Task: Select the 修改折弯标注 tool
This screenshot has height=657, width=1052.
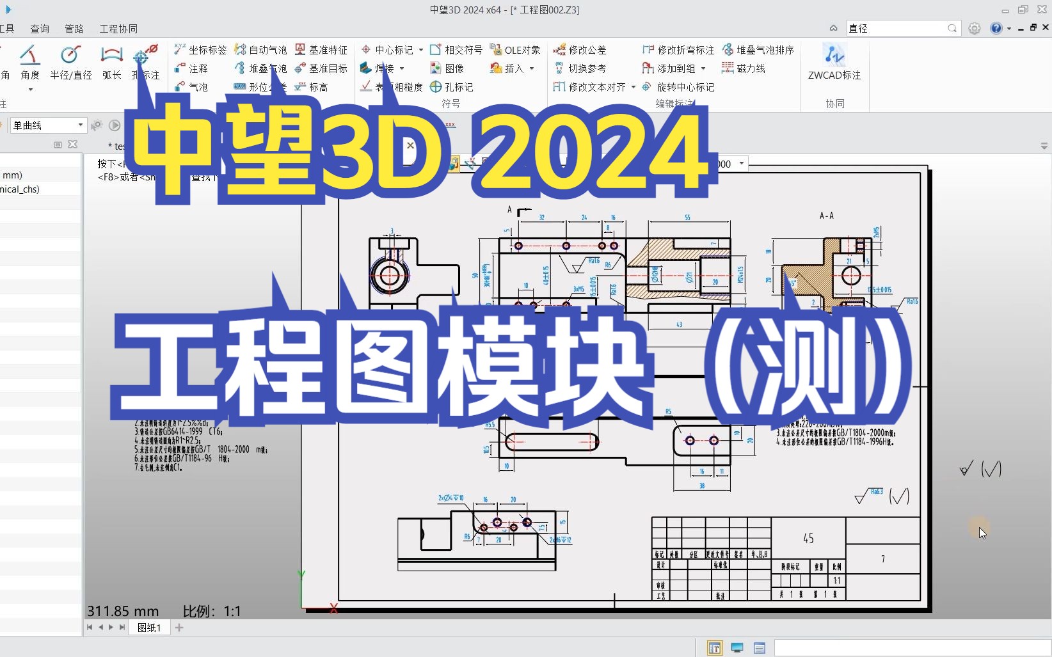Action: (678, 50)
